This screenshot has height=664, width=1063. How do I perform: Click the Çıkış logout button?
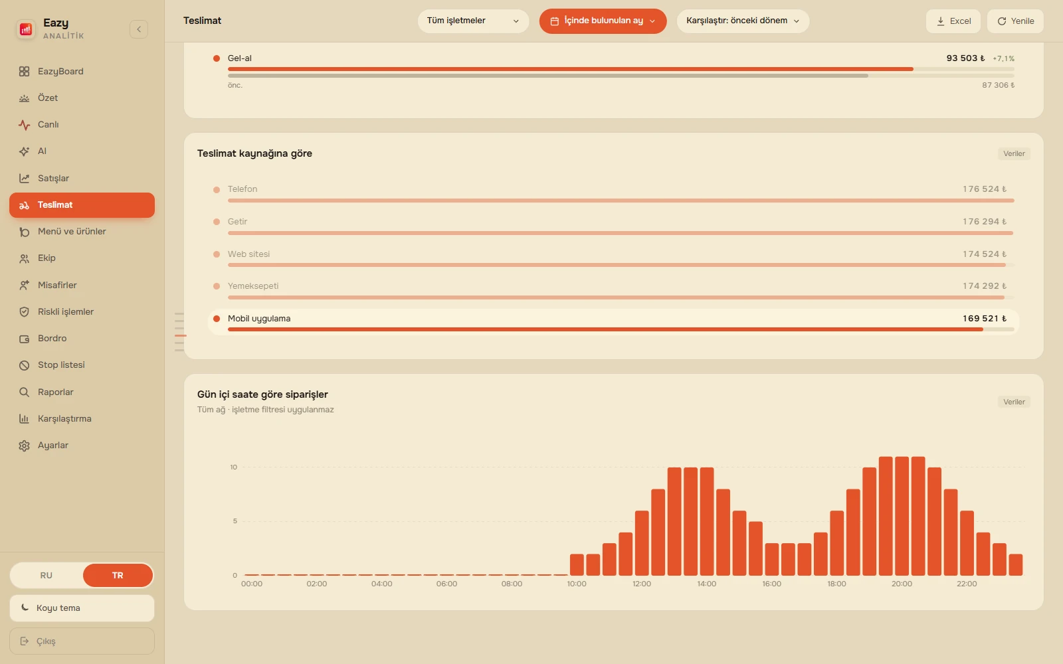pyautogui.click(x=82, y=641)
